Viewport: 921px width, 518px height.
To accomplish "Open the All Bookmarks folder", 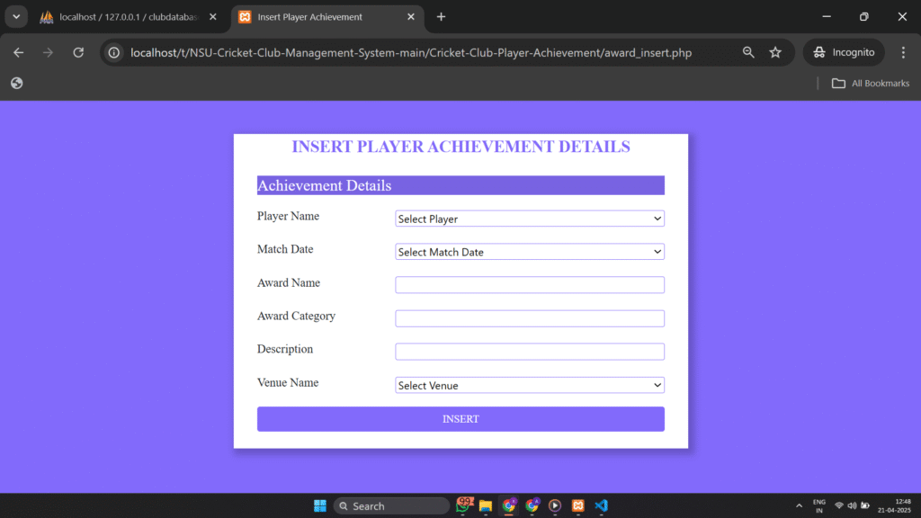I will 871,84.
